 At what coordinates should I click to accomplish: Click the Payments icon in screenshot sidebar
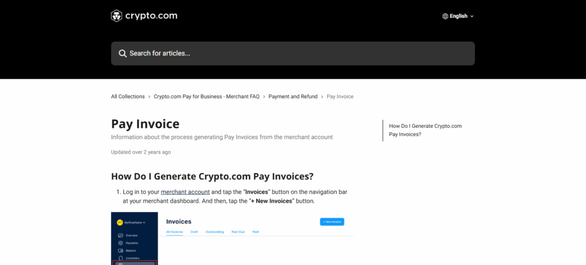click(120, 243)
